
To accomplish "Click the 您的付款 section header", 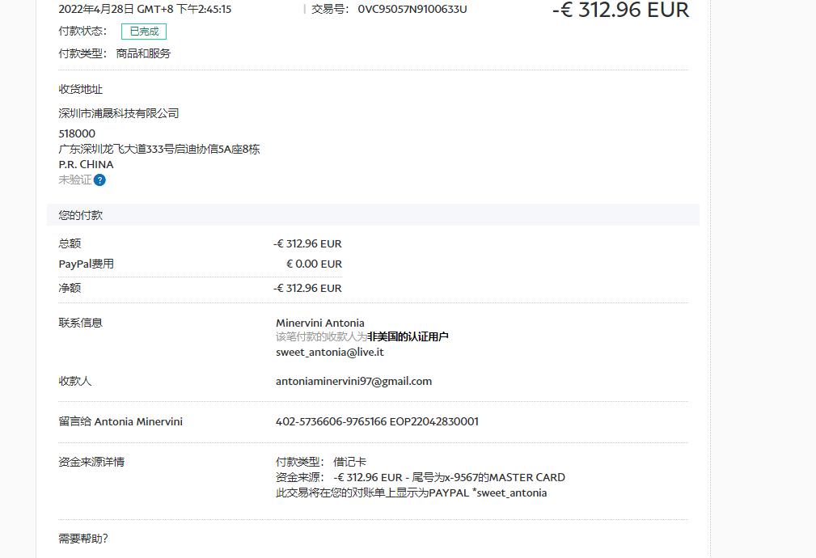I will click(81, 215).
